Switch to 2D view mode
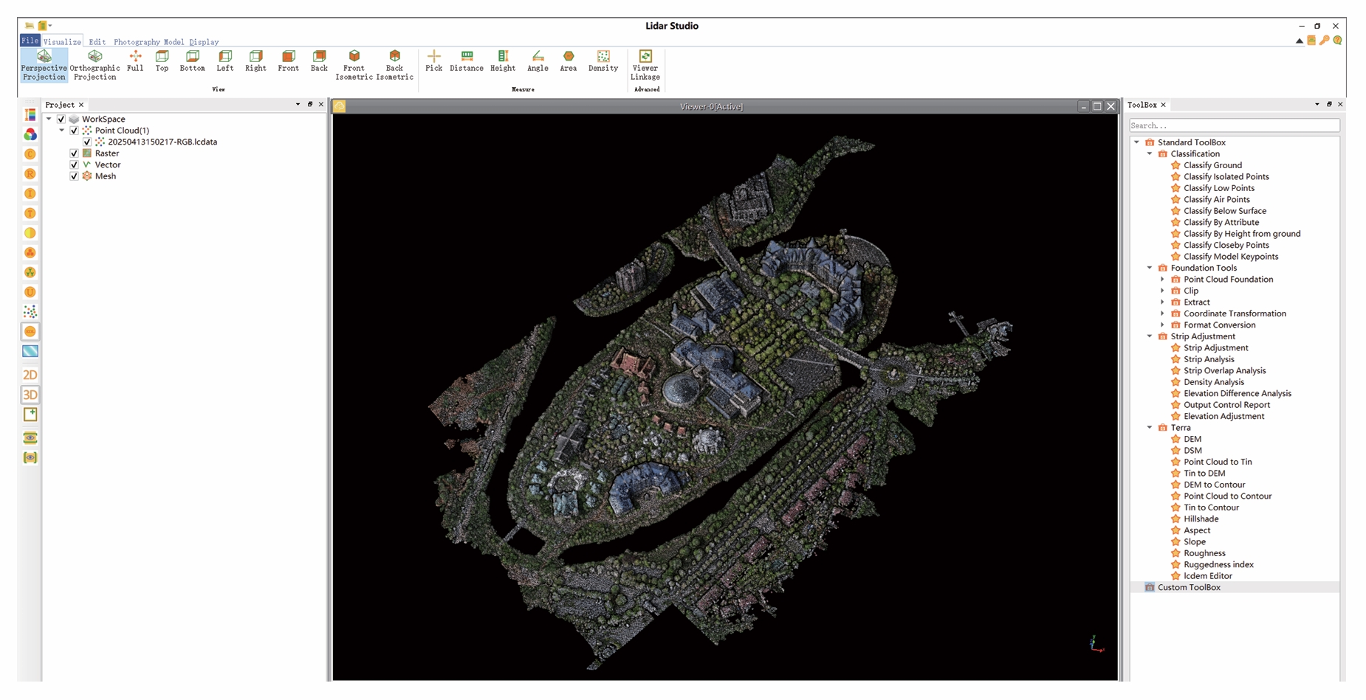This screenshot has width=1366, height=700. pyautogui.click(x=30, y=375)
